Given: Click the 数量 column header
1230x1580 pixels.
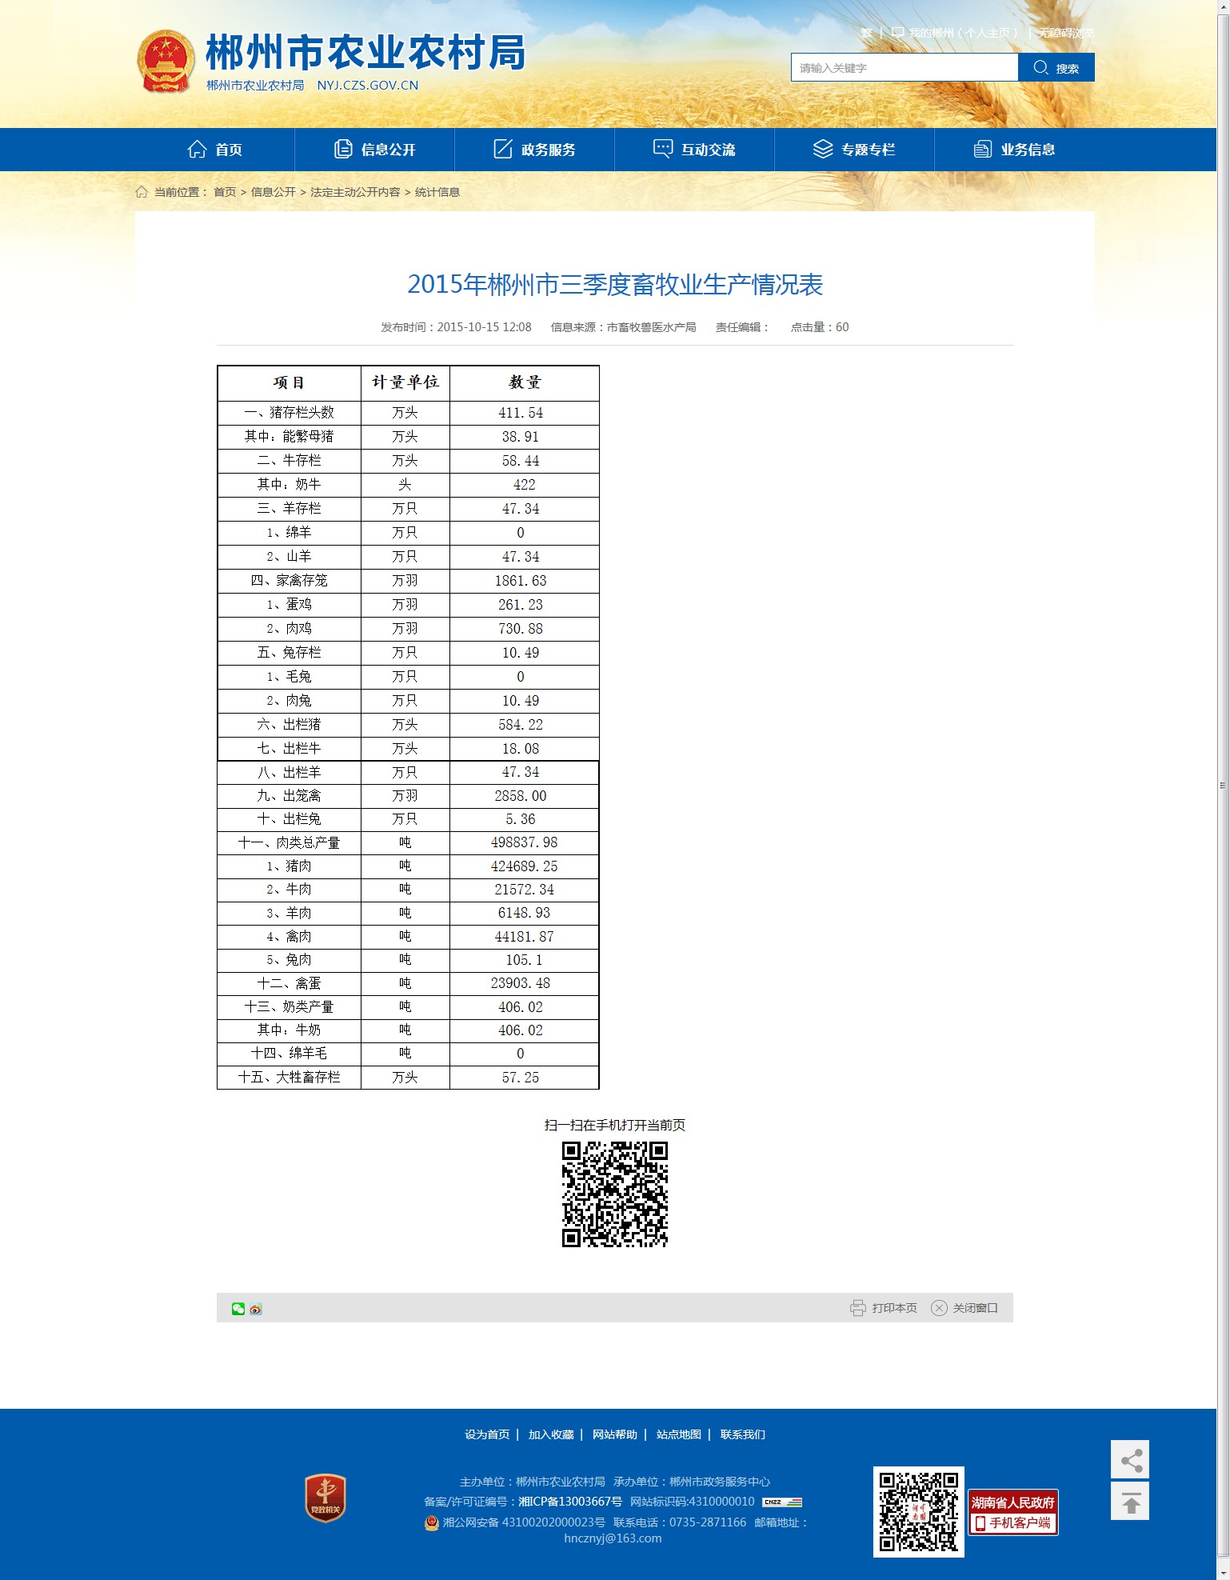Looking at the screenshot, I should pos(524,383).
